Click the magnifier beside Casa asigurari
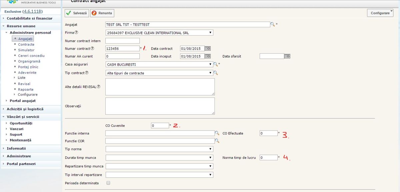Viewport: 400px width, 192px height. (216, 64)
